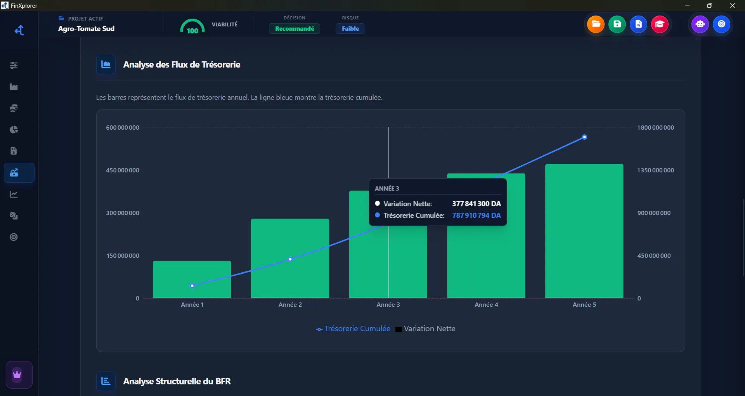The height and width of the screenshot is (396, 745).
Task: Click the blue Word export button
Action: (638, 24)
